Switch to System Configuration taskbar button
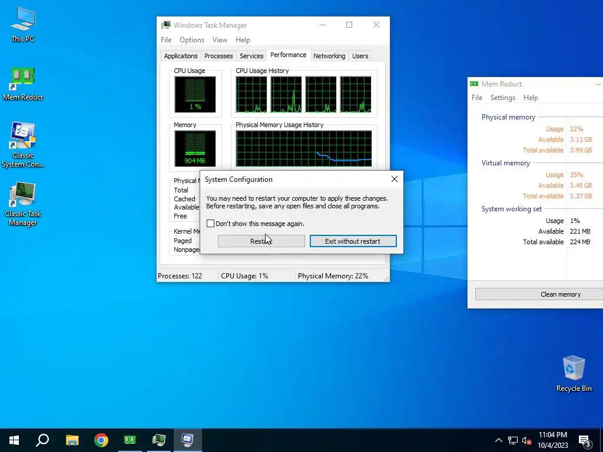 [188, 440]
